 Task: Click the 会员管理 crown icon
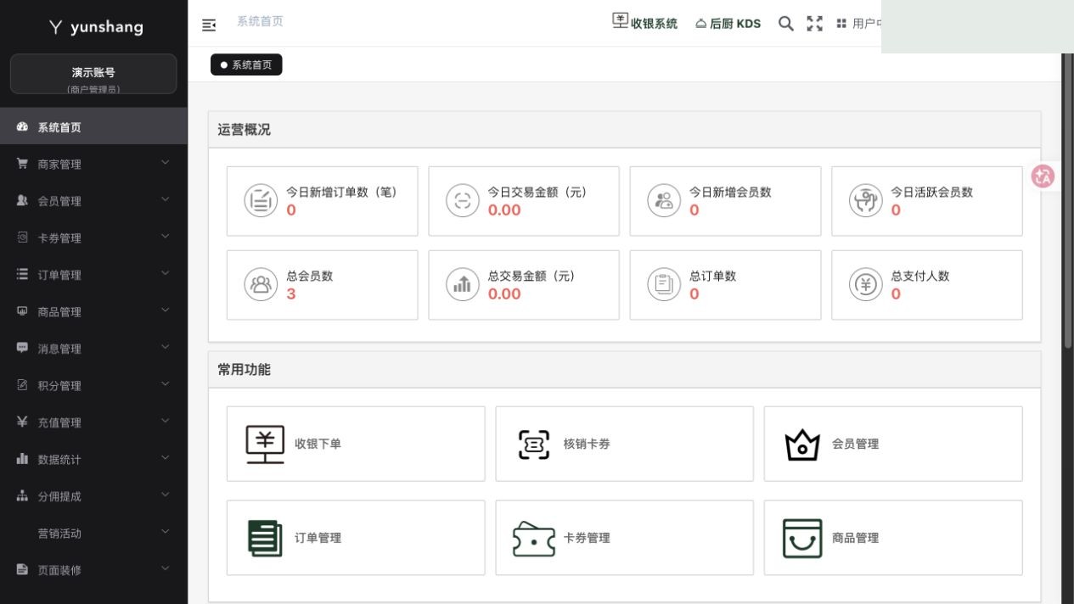[802, 445]
